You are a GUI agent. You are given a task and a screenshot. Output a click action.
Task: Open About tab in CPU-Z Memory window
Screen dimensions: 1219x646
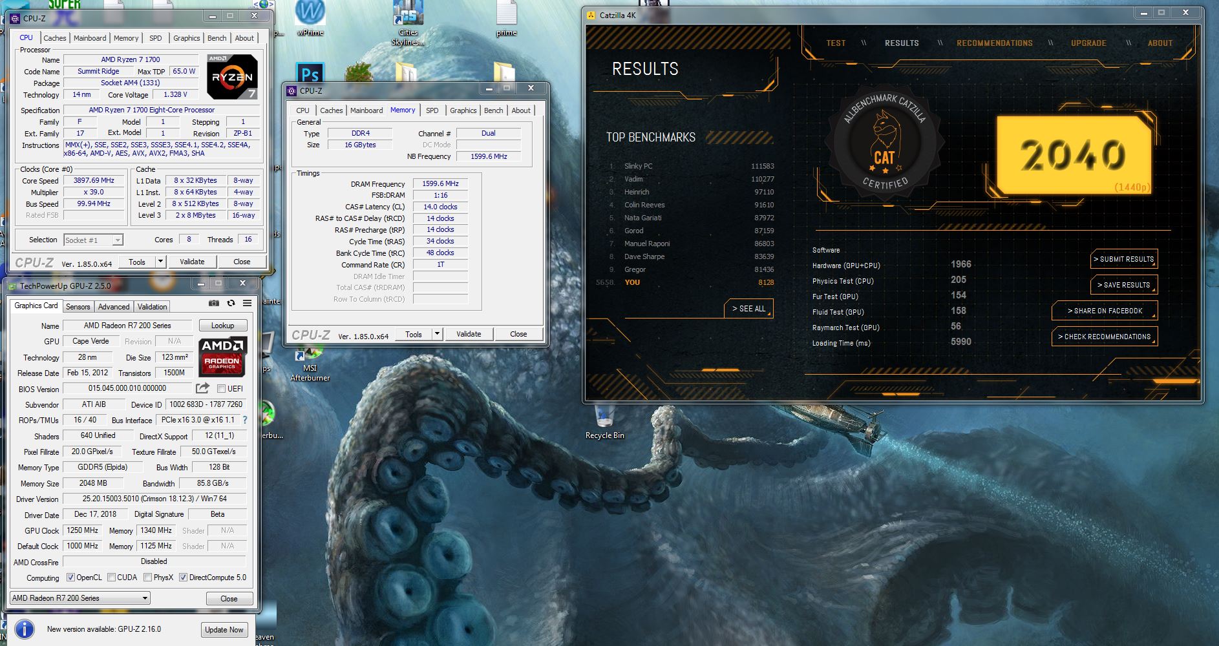521,110
